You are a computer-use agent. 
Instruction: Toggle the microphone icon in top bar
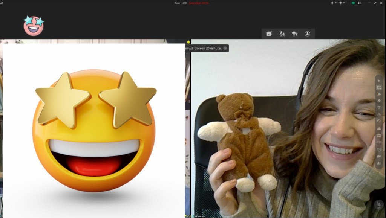(332, 3)
